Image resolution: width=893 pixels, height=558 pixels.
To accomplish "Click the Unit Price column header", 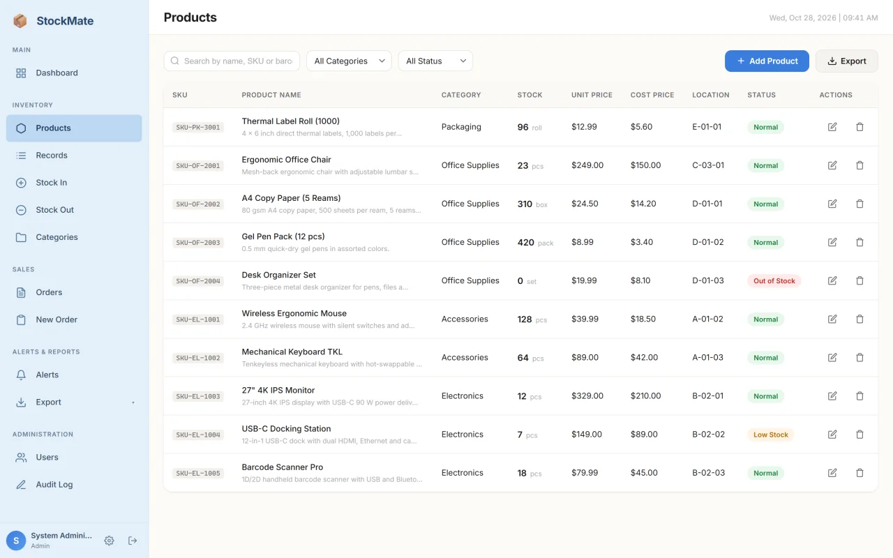I will [x=592, y=95].
